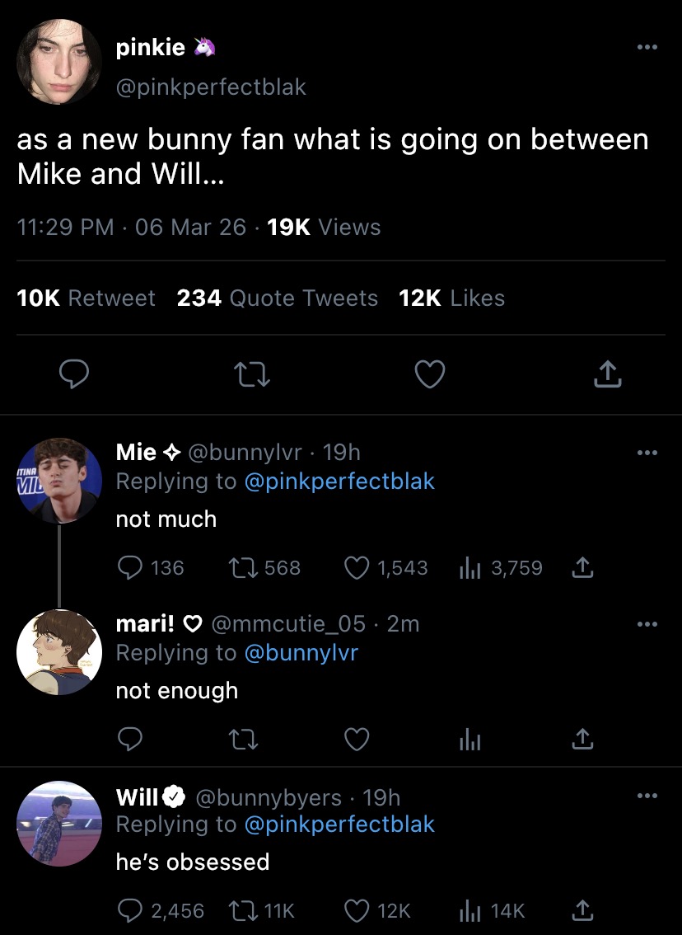Screen dimensions: 682x935
Task: Reply to pinkie's main tweet
Action: coord(75,375)
